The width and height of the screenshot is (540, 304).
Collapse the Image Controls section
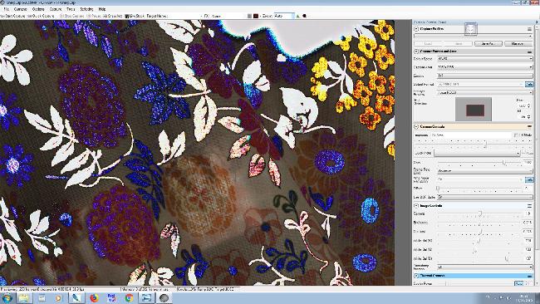(416, 206)
